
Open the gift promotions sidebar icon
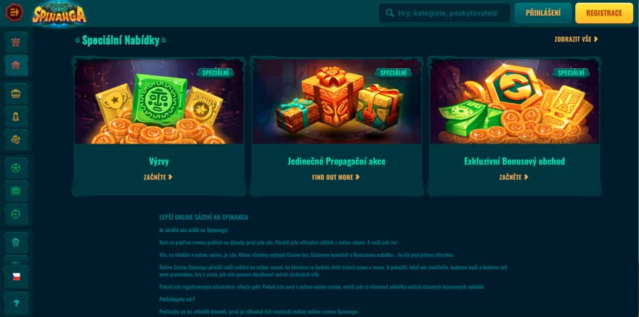tap(16, 42)
